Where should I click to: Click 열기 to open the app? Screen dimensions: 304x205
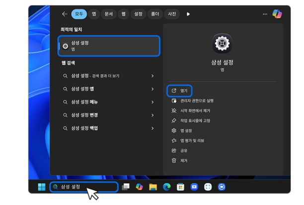point(179,91)
